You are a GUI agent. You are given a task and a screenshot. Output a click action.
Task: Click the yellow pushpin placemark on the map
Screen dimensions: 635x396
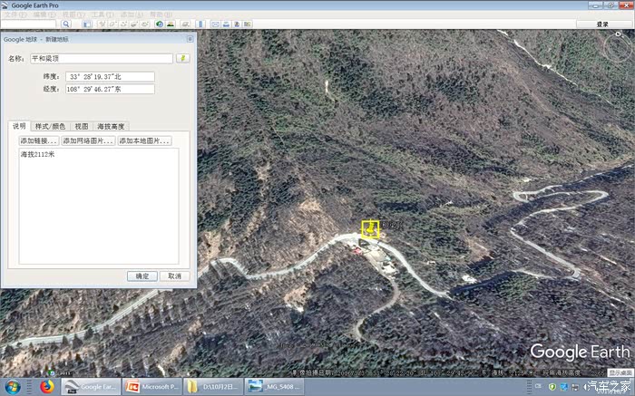click(x=370, y=230)
